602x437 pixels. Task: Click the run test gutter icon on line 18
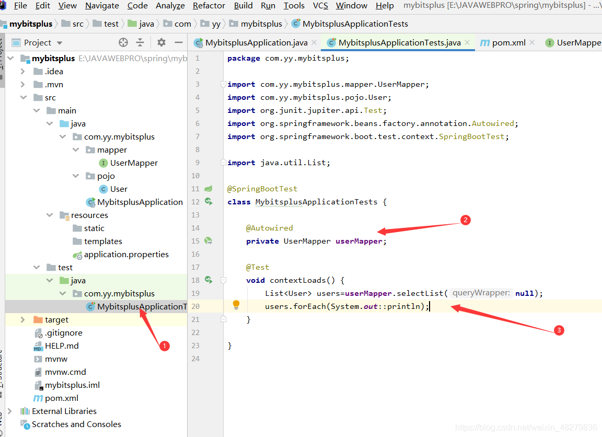(x=209, y=280)
